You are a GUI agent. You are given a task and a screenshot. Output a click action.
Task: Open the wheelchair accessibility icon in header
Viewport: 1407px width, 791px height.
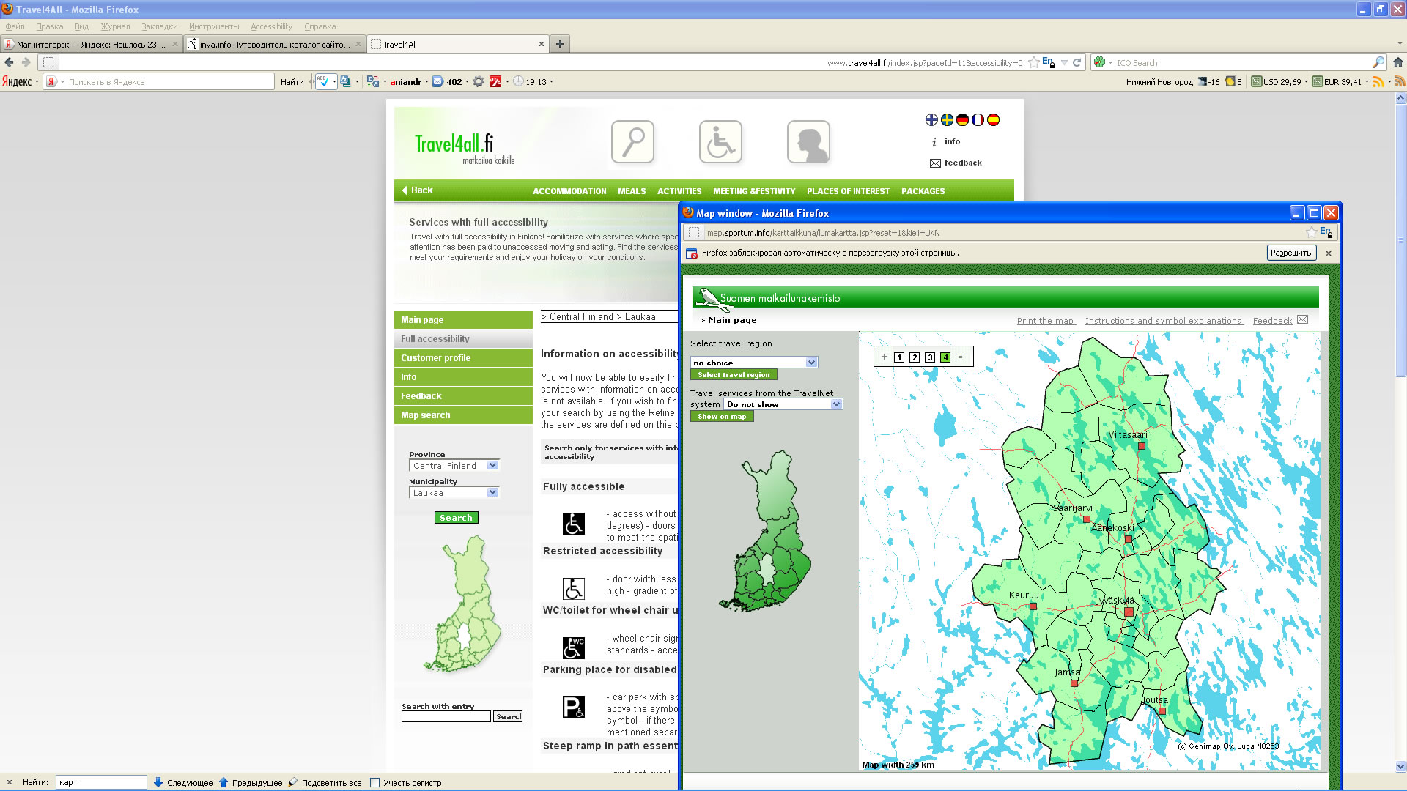click(x=720, y=142)
